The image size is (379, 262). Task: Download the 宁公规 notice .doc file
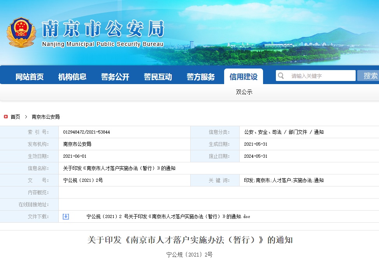[168, 216]
